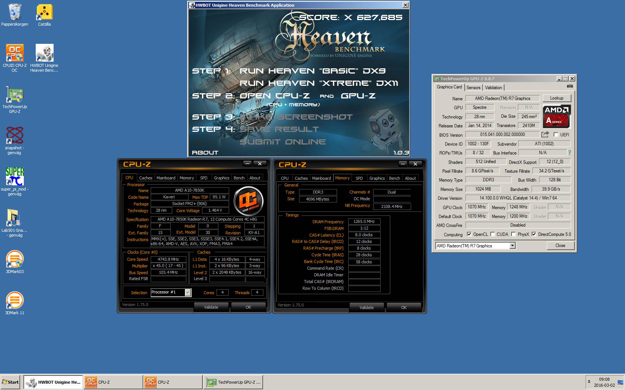Open the Processor #1 selection dropdown
Image resolution: width=625 pixels, height=390 pixels.
(188, 292)
